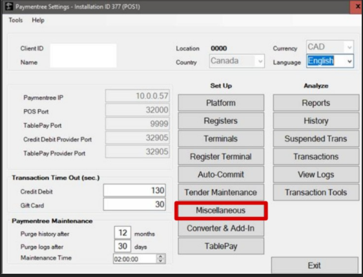Image resolution: width=363 pixels, height=277 pixels.
Task: Open the Platform setup
Action: (x=221, y=103)
